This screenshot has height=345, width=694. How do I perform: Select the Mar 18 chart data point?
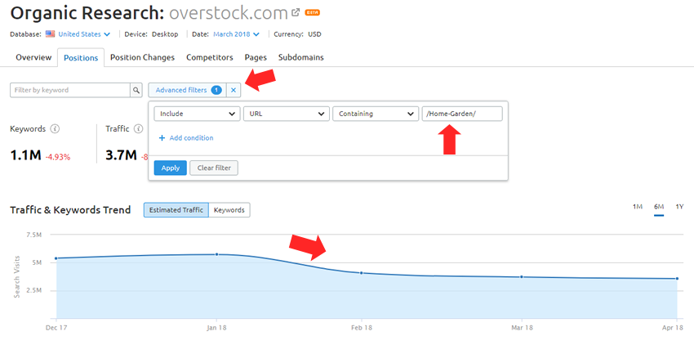click(522, 276)
